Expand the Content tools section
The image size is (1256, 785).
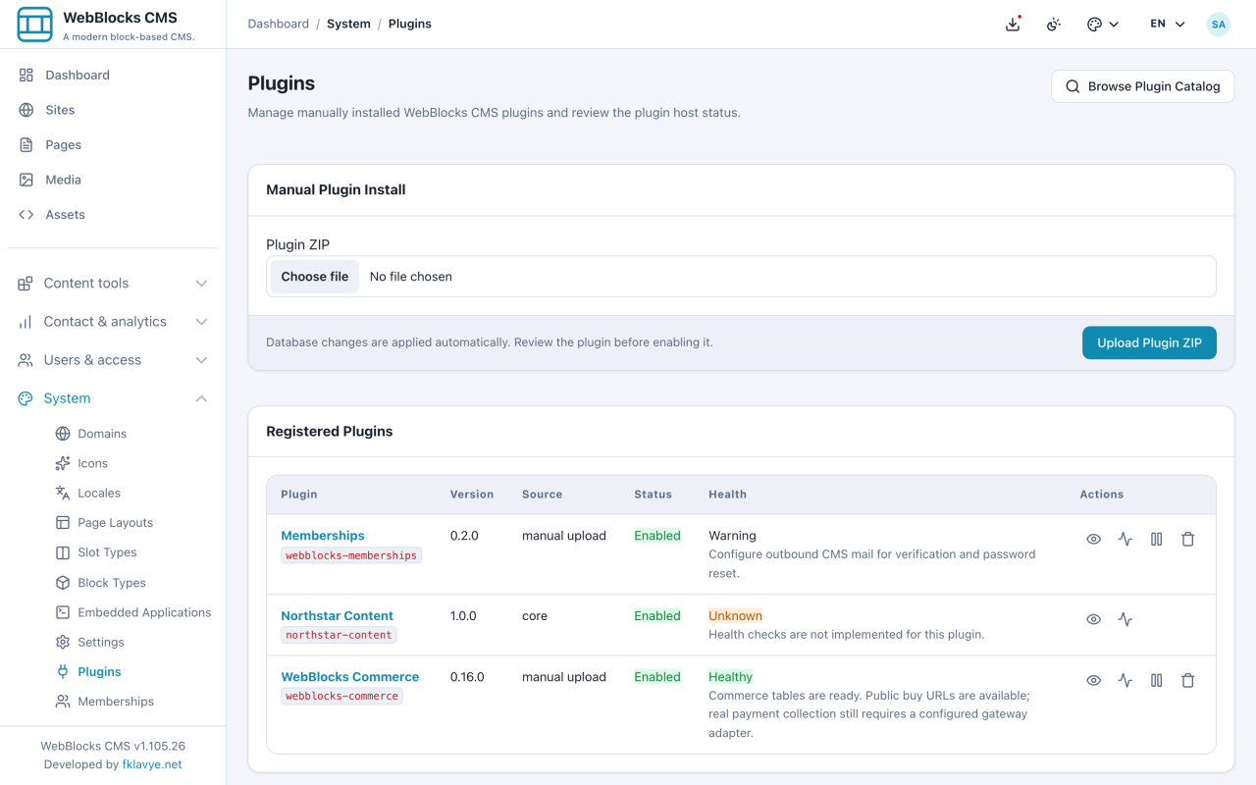[113, 283]
